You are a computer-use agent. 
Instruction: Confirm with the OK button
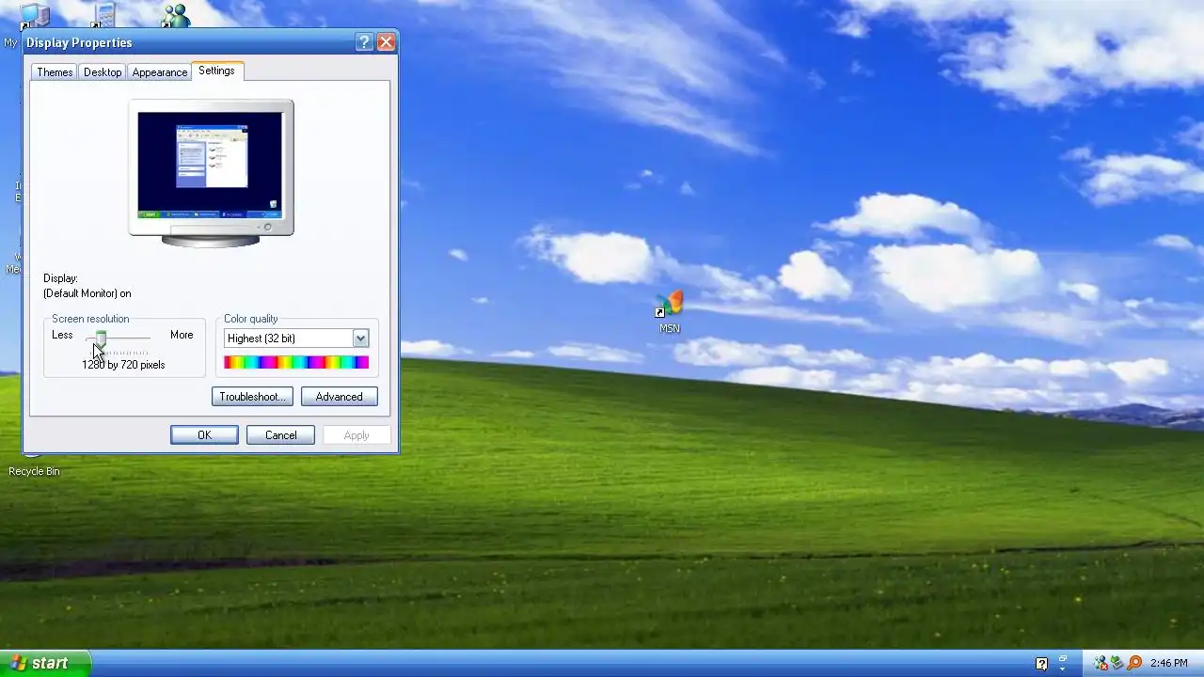tap(204, 435)
